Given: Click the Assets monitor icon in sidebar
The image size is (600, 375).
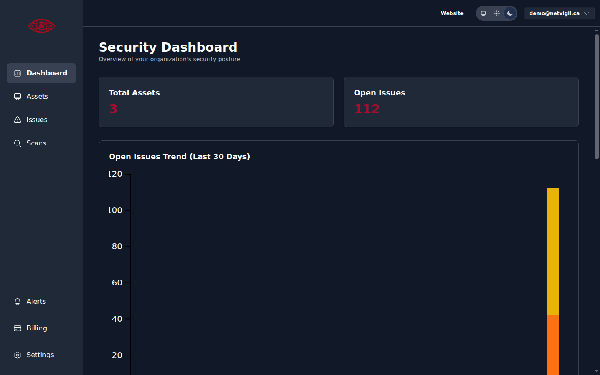Looking at the screenshot, I should pyautogui.click(x=17, y=97).
